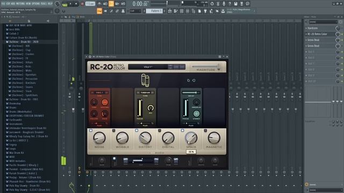Open the mixer input dropdown at top
The image size is (344, 193).
pyautogui.click(x=323, y=22)
